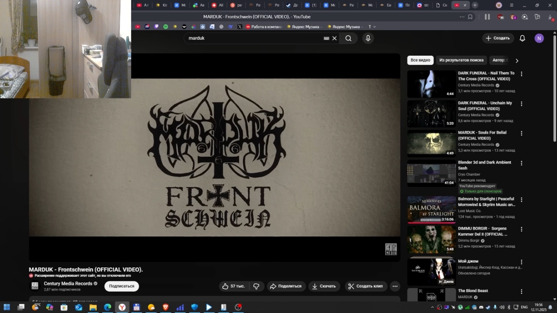Open Dimmu Borgir Sorgens Kammer thumbnail
The height and width of the screenshot is (313, 557).
(x=431, y=240)
